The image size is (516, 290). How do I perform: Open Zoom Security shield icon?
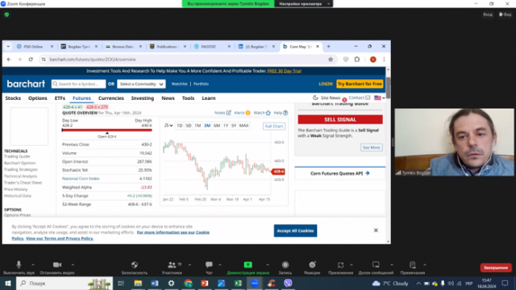tap(135, 265)
